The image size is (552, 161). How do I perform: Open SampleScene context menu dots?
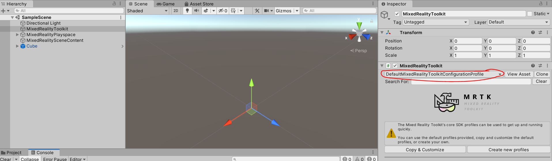121,17
